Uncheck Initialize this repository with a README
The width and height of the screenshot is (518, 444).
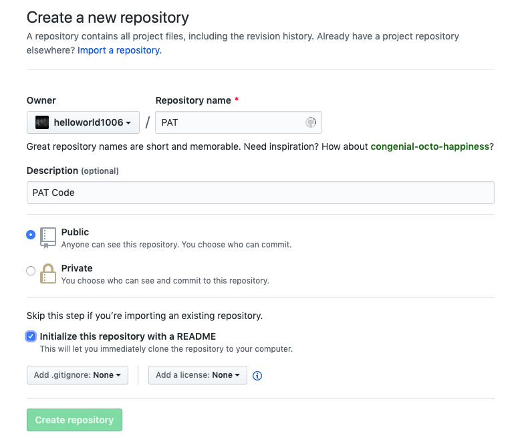31,336
